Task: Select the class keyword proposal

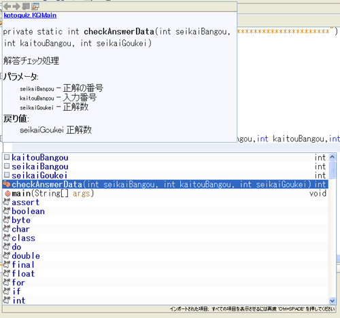Action: click(x=165, y=238)
